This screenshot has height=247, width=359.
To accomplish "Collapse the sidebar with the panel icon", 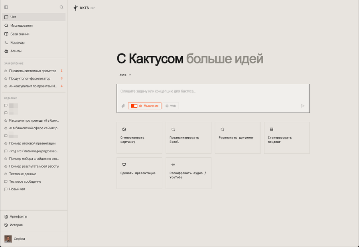I will tap(6, 7).
